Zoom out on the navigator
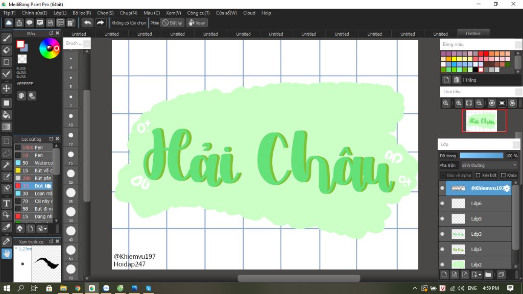The image size is (523, 294). coord(479,103)
